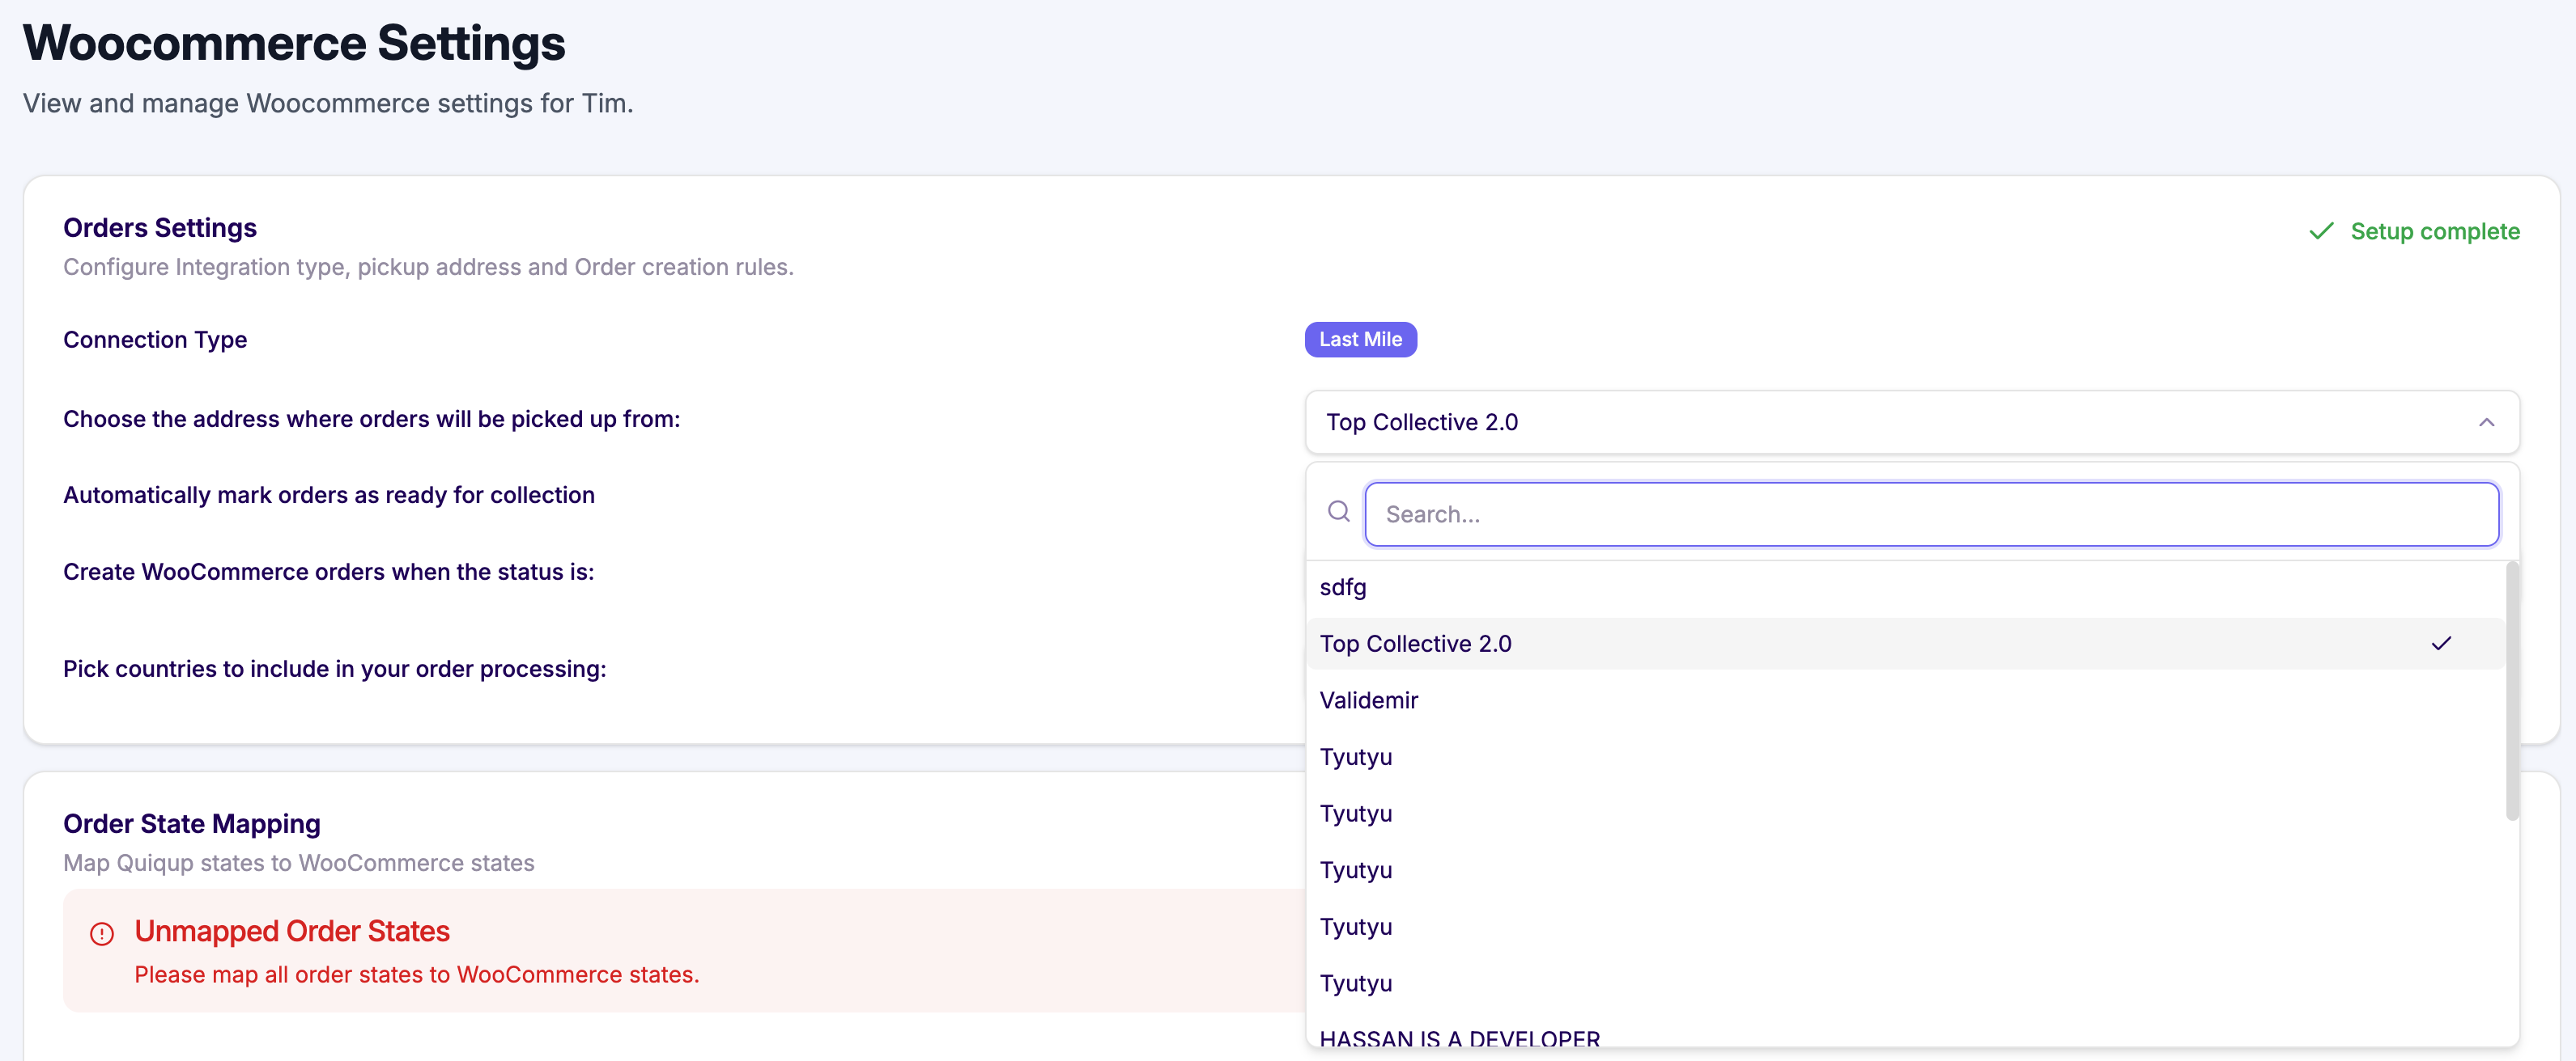Screen dimensions: 2576x1061
Task: Click the Orders Settings heading
Action: 160,228
